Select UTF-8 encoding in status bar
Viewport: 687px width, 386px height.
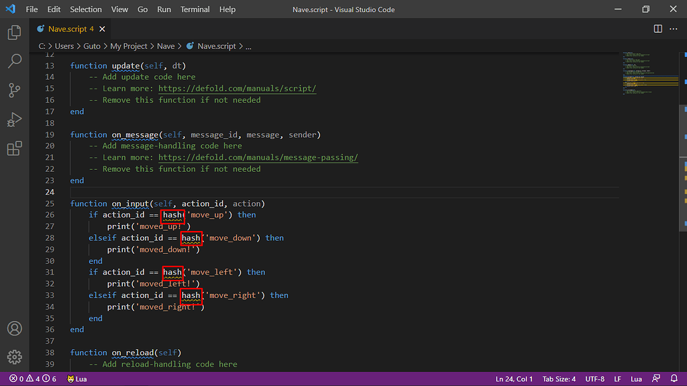click(594, 379)
